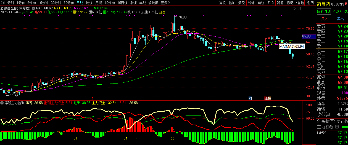Click the 外盘 volume row

click(x=332, y=98)
